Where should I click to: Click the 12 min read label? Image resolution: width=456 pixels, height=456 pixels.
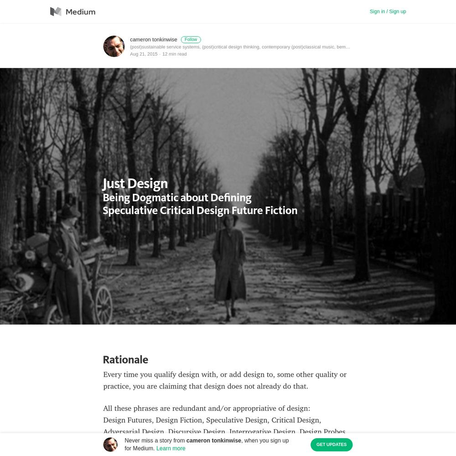175,54
